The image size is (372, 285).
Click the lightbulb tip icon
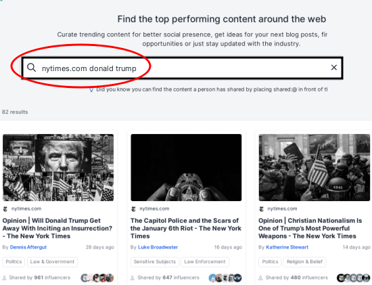click(x=91, y=90)
